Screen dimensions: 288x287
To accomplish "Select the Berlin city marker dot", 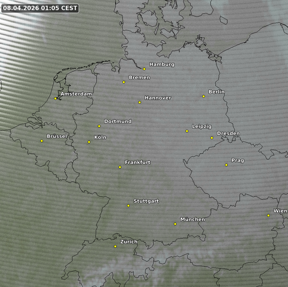I will (x=203, y=97).
